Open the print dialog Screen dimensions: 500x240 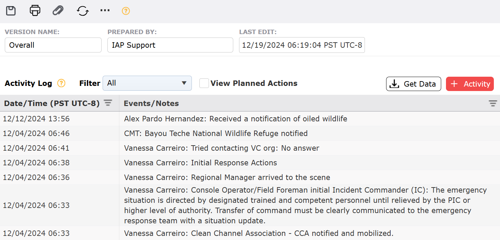[x=35, y=11]
